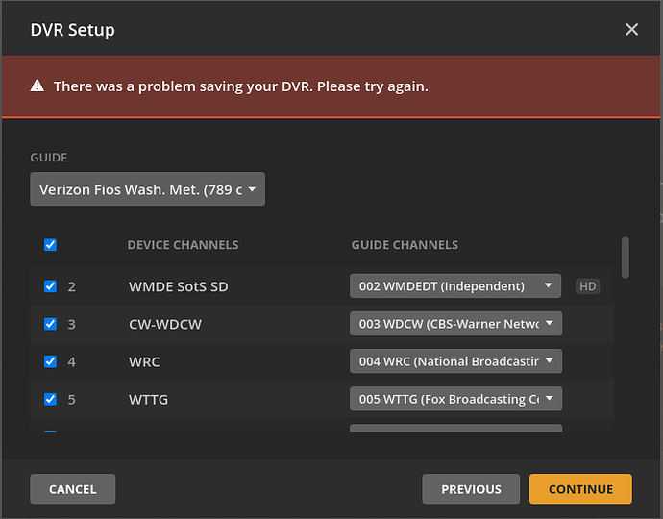The width and height of the screenshot is (663, 519).
Task: Click the HD badge beside WMDEDT
Action: pos(587,286)
